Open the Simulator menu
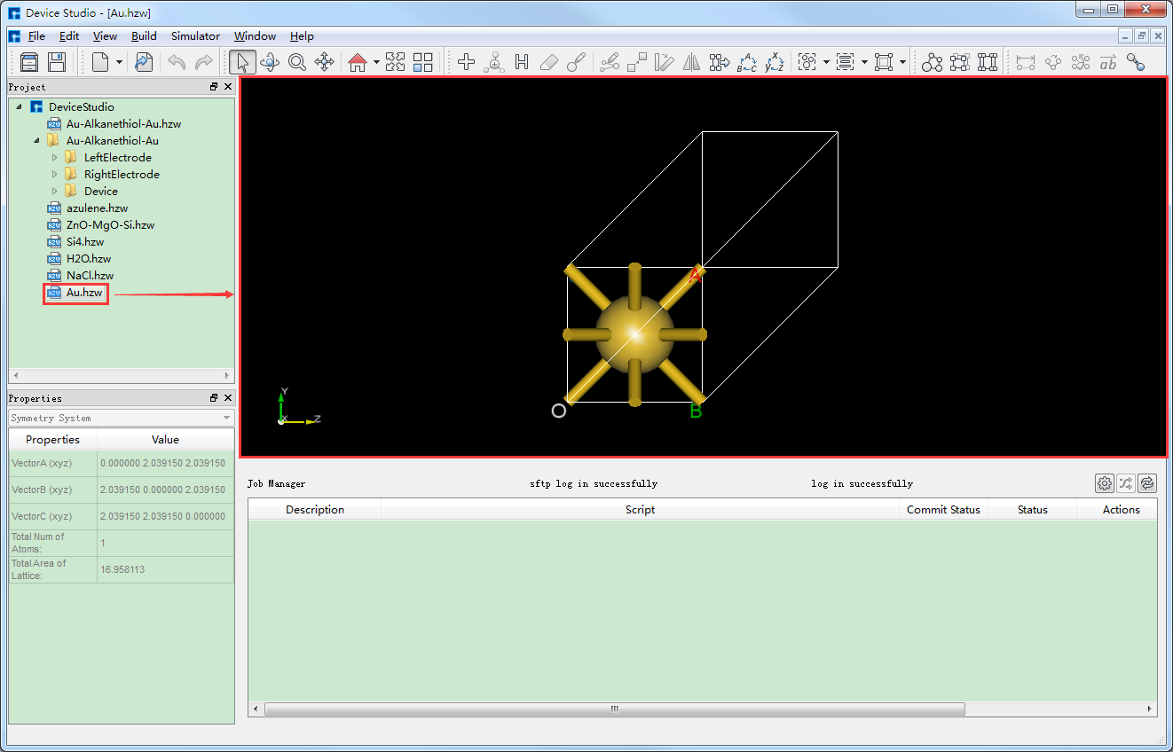This screenshot has height=752, width=1173. [194, 36]
